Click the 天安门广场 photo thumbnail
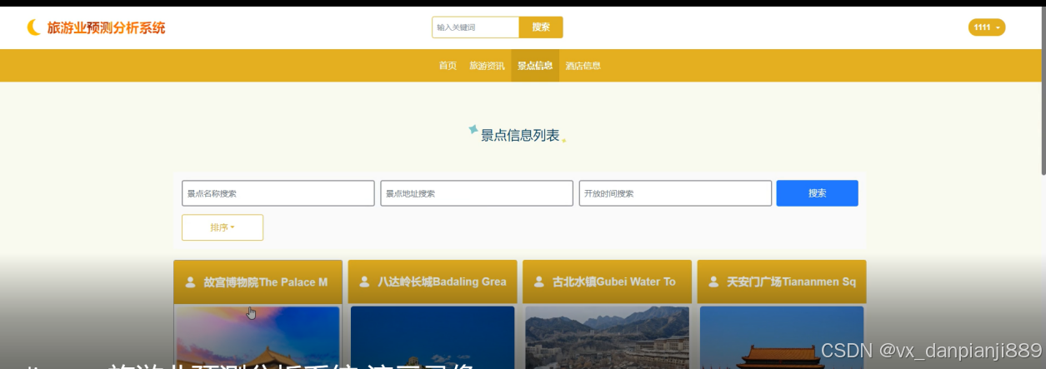Image resolution: width=1046 pixels, height=369 pixels. pyautogui.click(x=781, y=337)
